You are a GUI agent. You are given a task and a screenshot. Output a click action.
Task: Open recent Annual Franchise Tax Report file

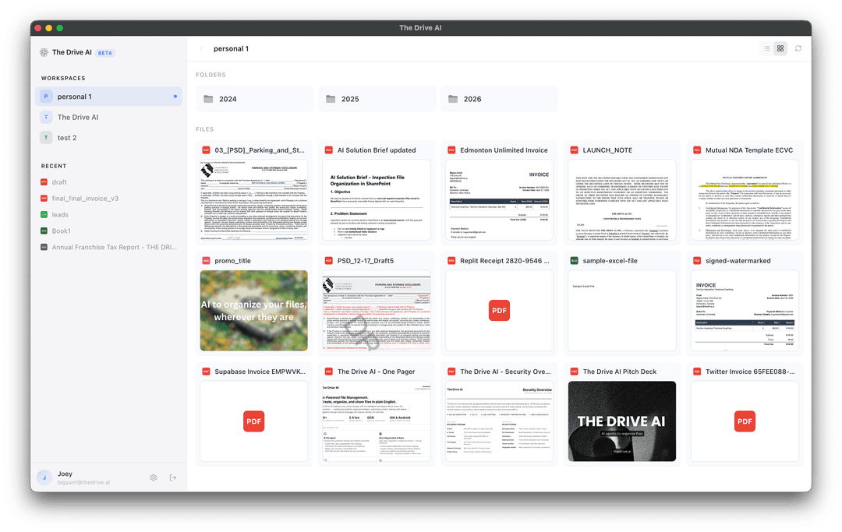(x=109, y=247)
